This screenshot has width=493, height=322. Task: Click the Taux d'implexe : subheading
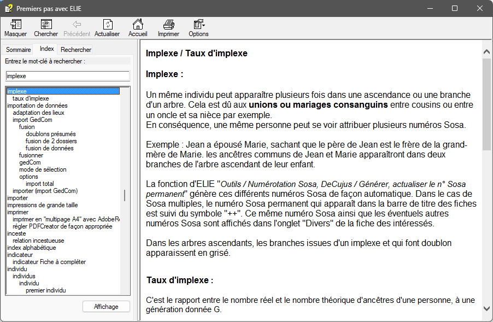pos(180,280)
